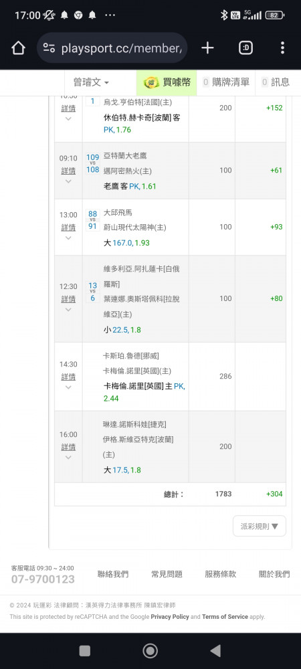
Task: Open Chrome three-dot overflow menu
Action: (x=282, y=47)
